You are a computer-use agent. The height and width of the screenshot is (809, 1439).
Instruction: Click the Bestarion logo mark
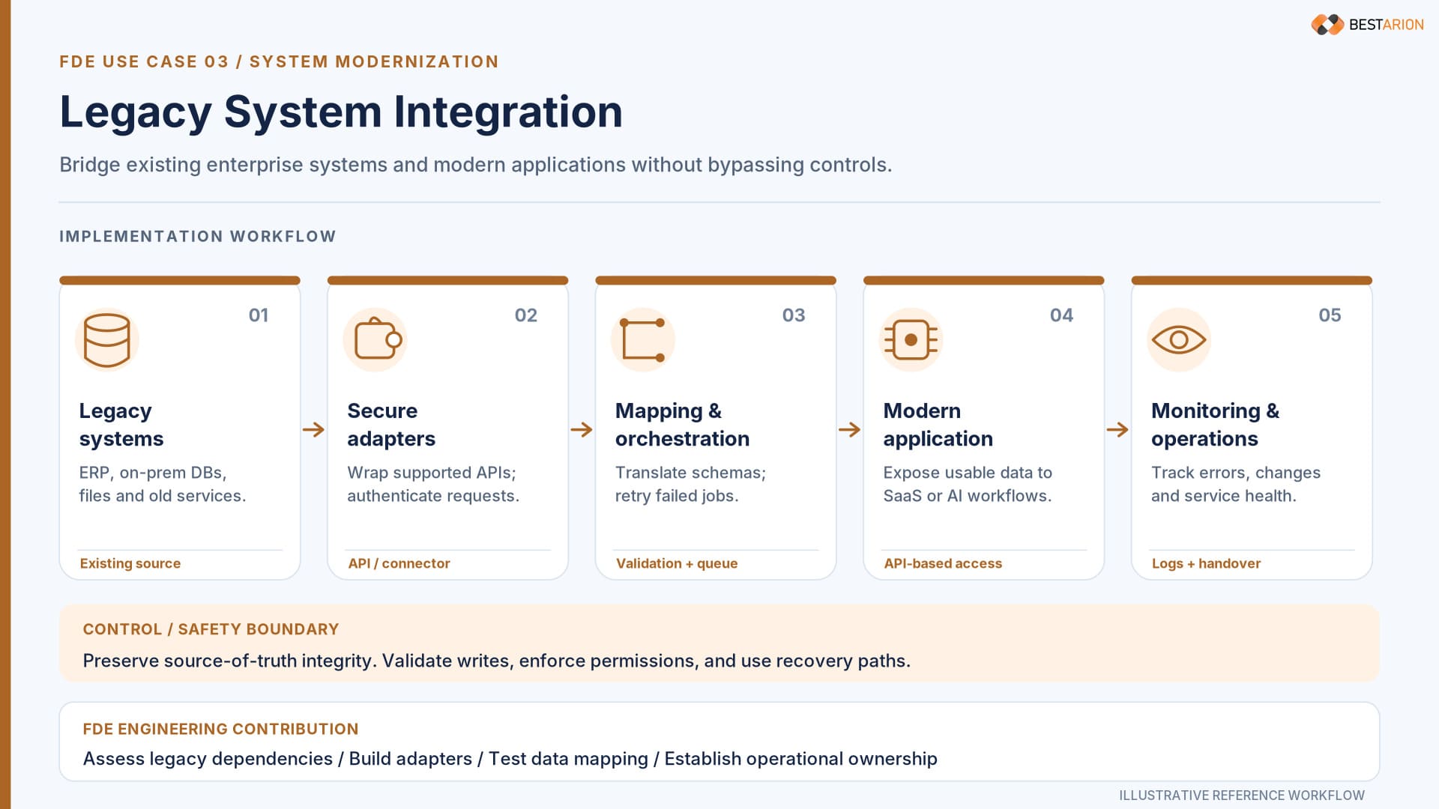pyautogui.click(x=1327, y=25)
